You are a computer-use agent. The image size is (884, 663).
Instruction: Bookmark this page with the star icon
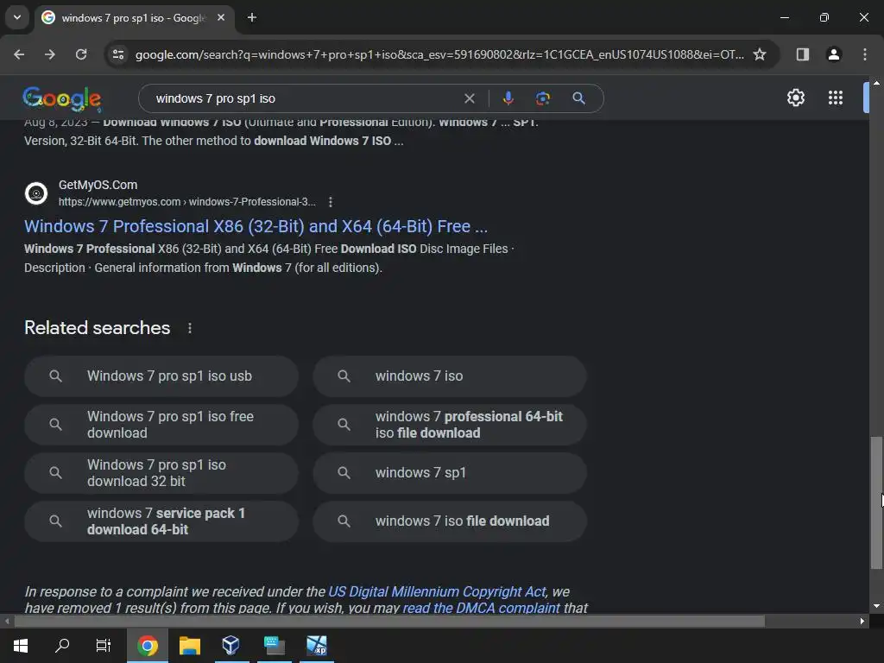click(x=760, y=54)
